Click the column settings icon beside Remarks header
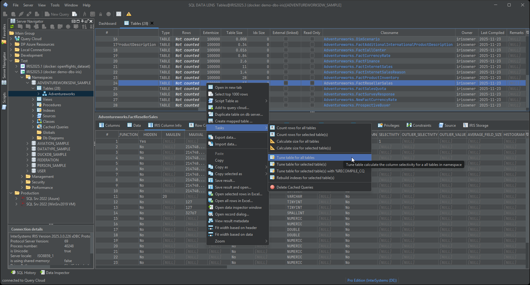 tap(527, 32)
